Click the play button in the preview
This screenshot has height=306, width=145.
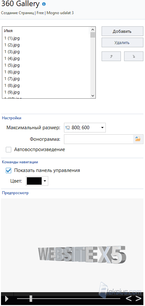click(7, 299)
